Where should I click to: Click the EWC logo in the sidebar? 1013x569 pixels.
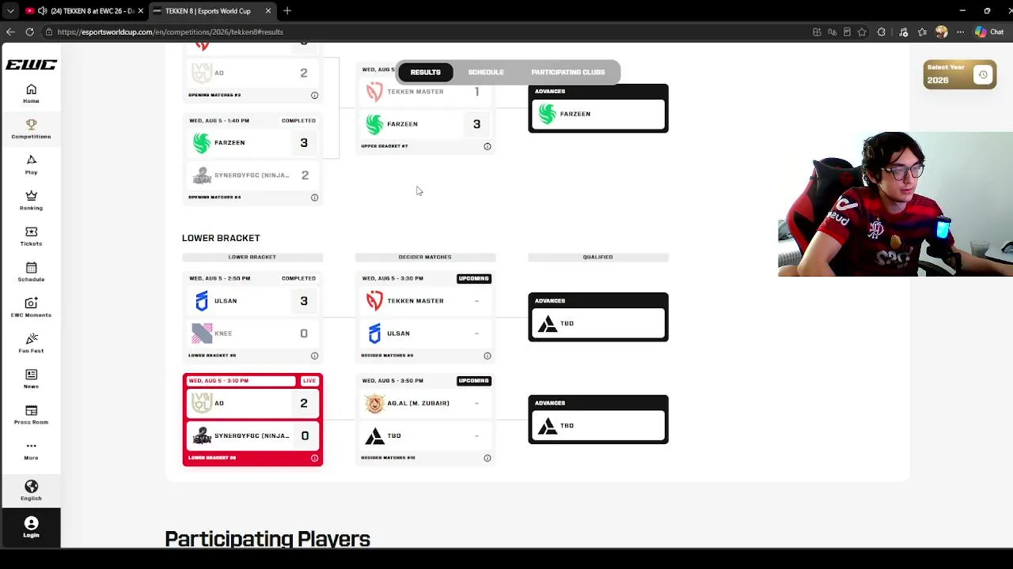point(31,65)
